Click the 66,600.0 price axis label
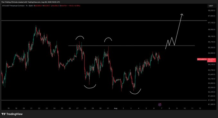 [x=212, y=29]
